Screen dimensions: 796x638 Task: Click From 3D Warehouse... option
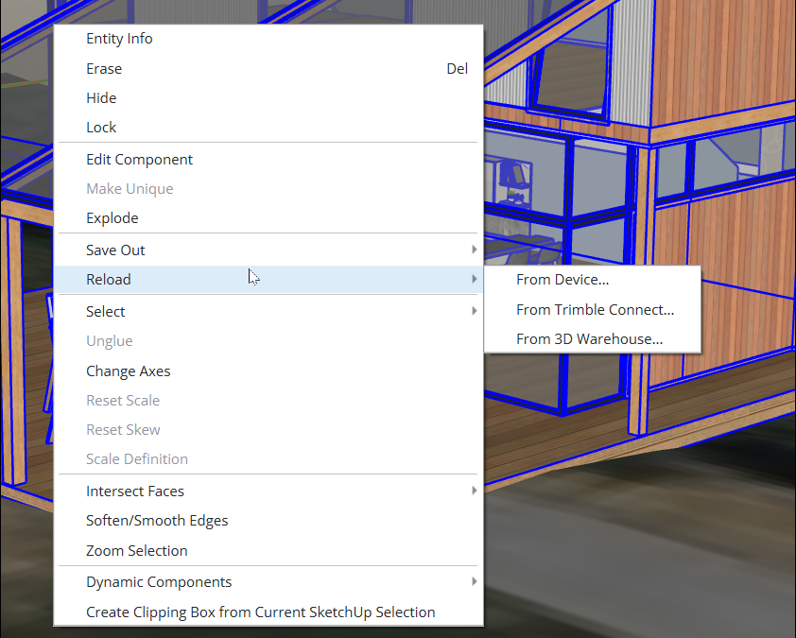(593, 339)
